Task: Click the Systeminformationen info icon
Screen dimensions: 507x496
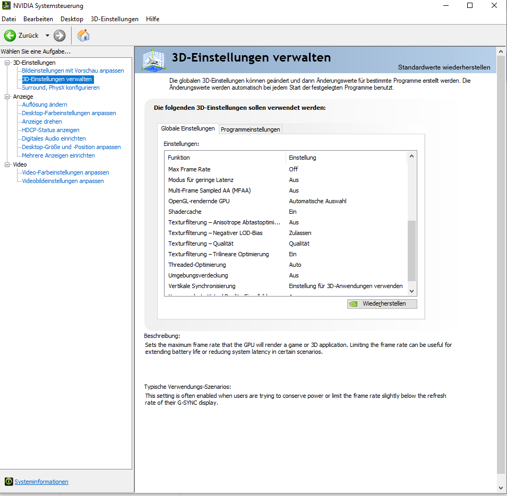Action: [8, 482]
